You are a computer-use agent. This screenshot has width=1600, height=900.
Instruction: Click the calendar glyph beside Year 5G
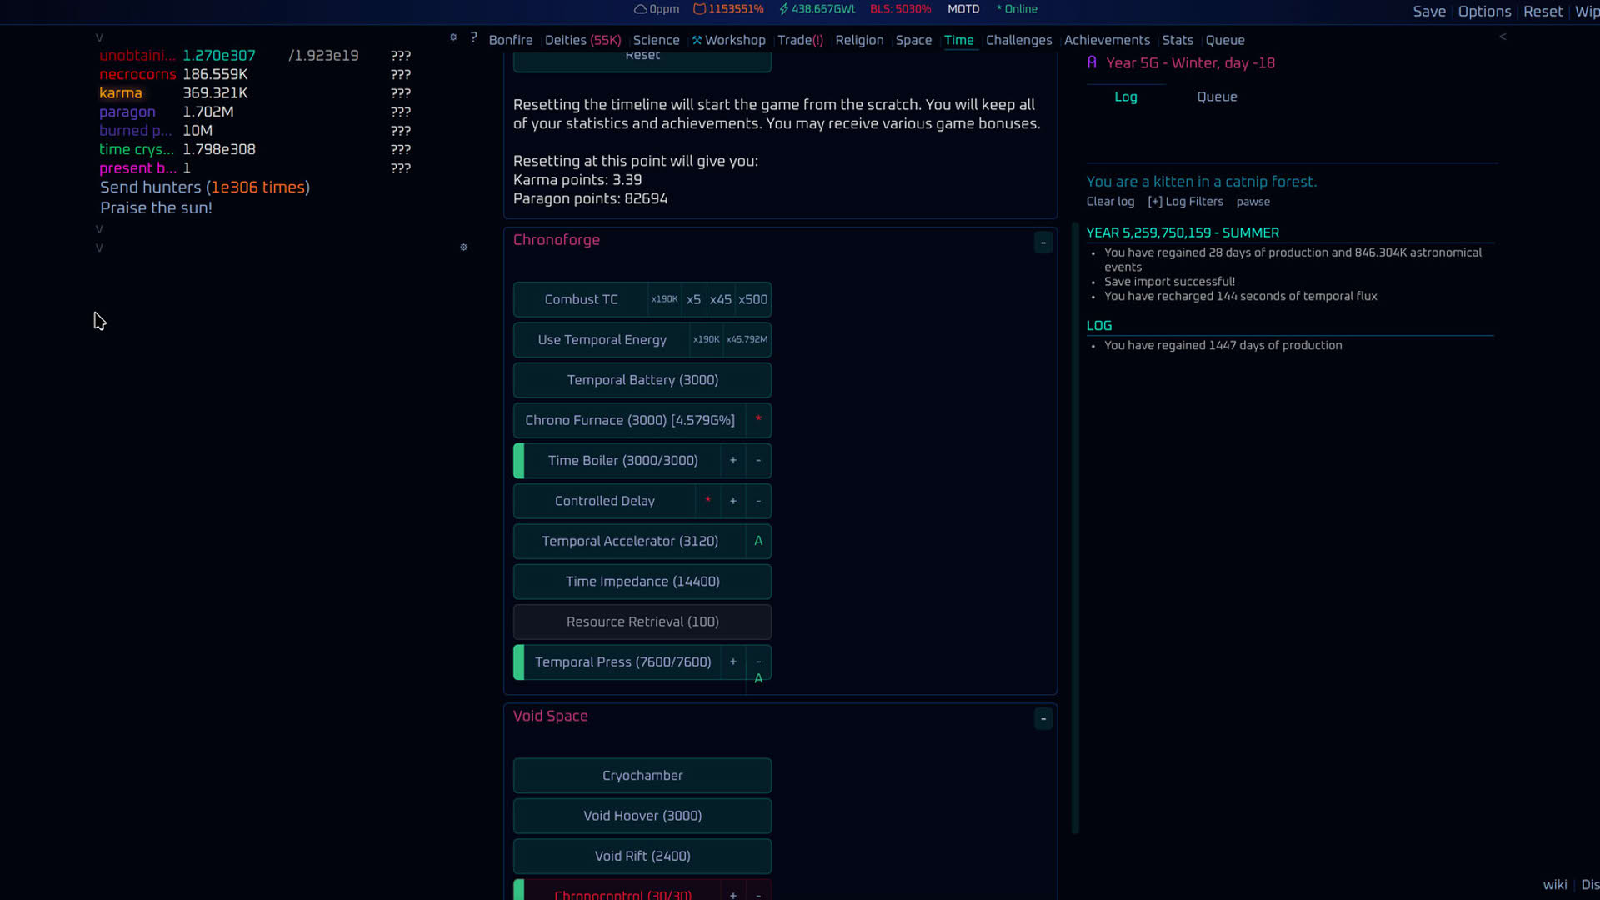click(x=1092, y=62)
